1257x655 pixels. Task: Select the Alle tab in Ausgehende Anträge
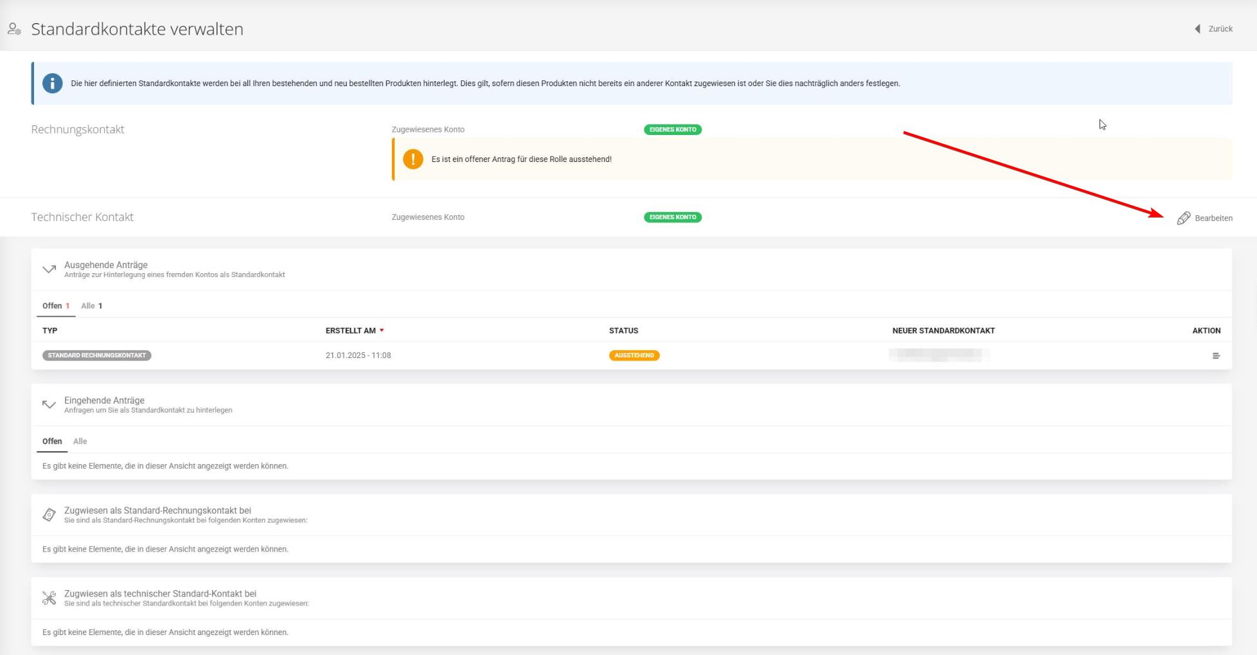[92, 306]
